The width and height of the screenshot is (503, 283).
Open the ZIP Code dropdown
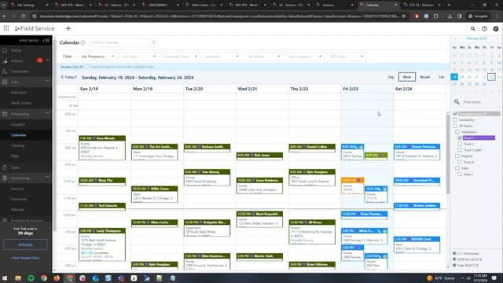(x=346, y=57)
